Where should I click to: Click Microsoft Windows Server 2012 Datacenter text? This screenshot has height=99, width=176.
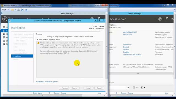pyautogui.click(x=138, y=64)
